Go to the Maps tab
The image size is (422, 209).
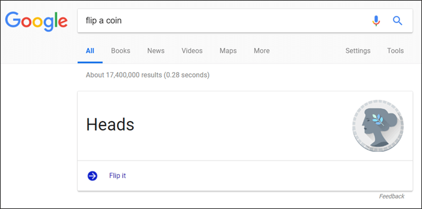click(228, 51)
